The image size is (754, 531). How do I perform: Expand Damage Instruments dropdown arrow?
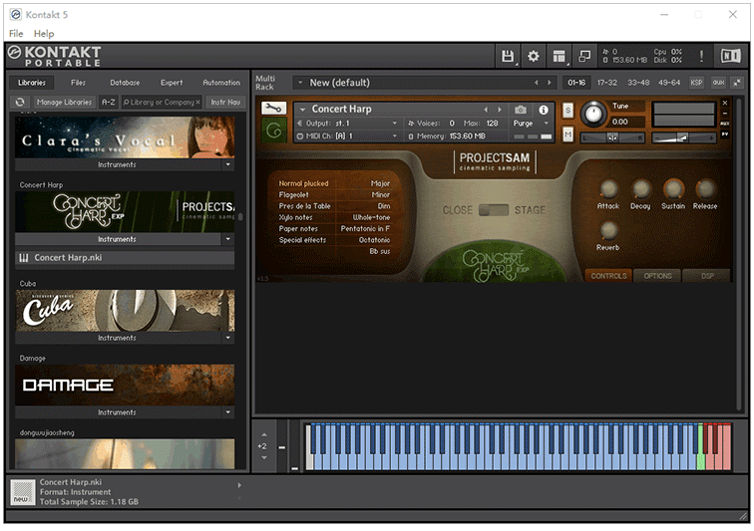click(x=228, y=412)
